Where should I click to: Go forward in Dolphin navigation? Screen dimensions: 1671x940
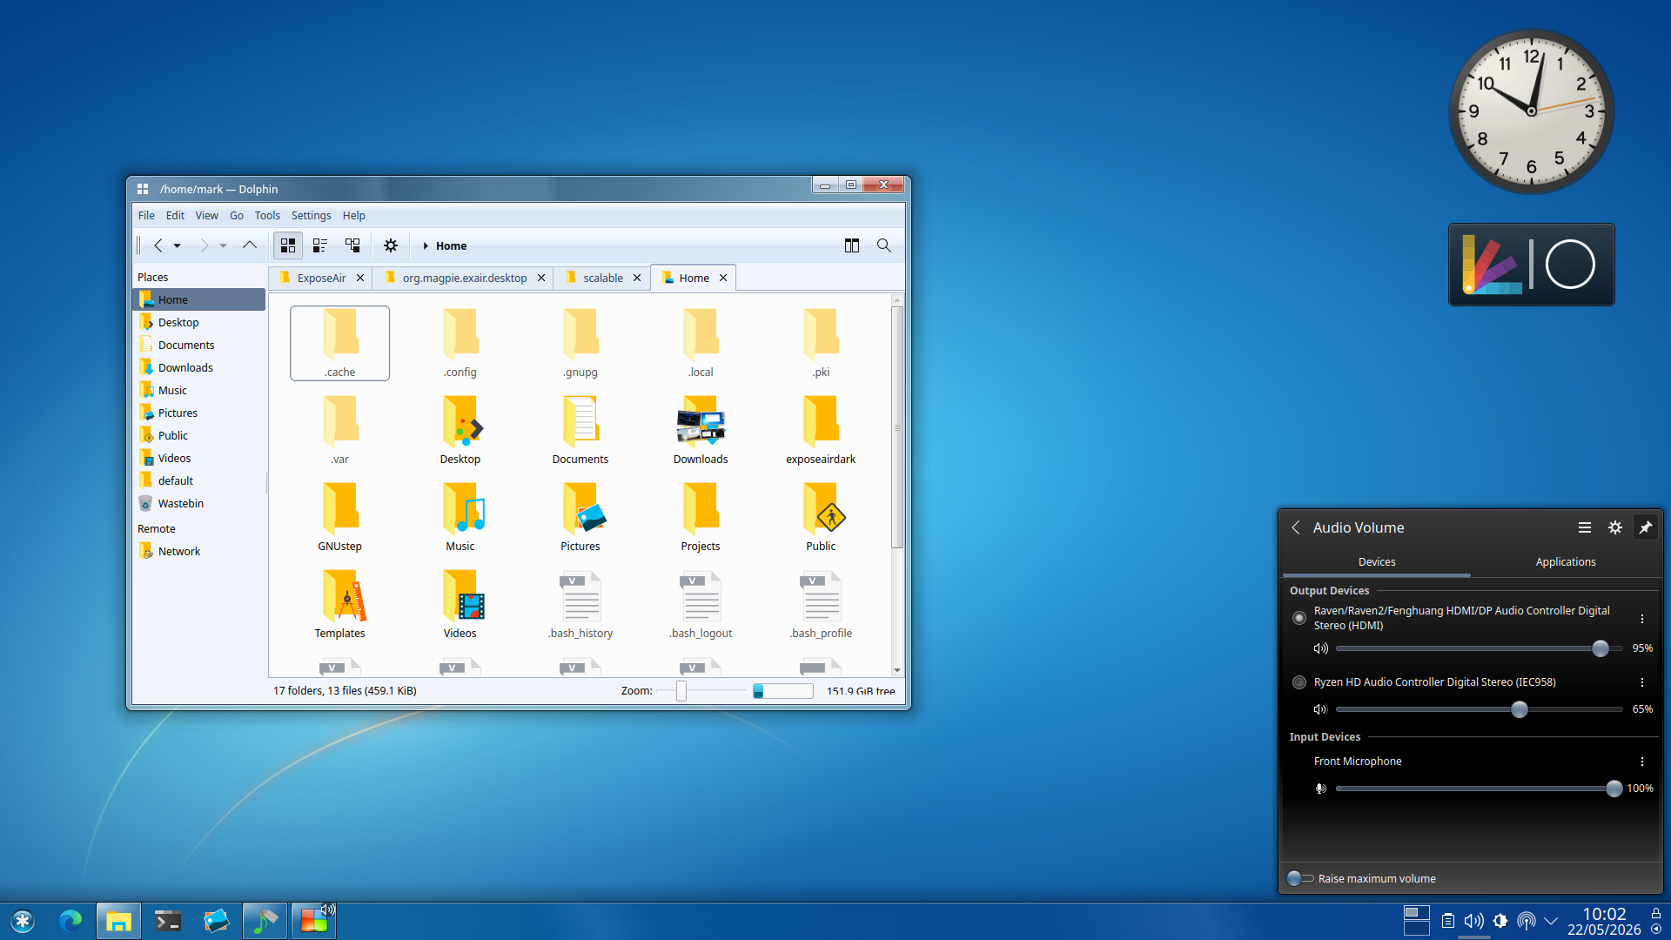204,245
